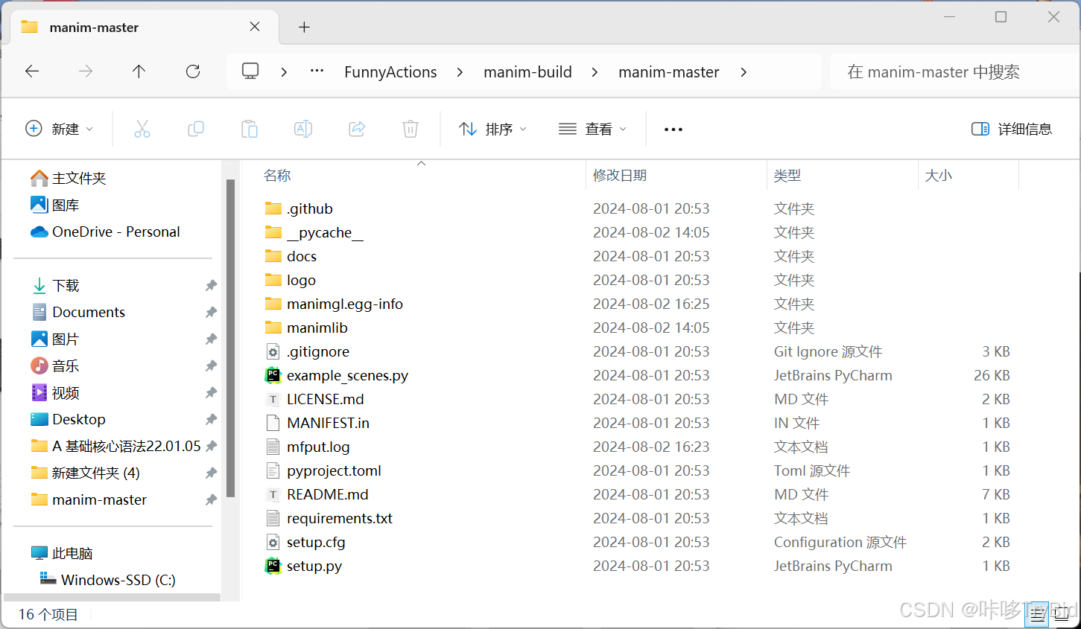Click the search box 在 manim-master 中搜索
1081x629 pixels.
click(954, 71)
